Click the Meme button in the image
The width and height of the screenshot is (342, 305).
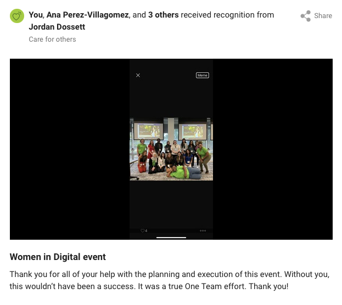203,75
